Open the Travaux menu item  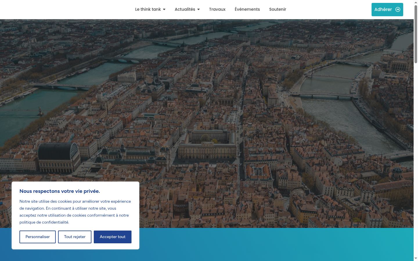(217, 9)
